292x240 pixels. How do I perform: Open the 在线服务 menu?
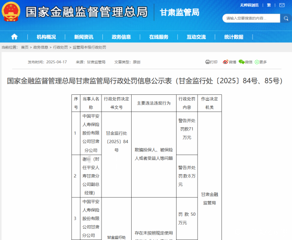coord(159,37)
